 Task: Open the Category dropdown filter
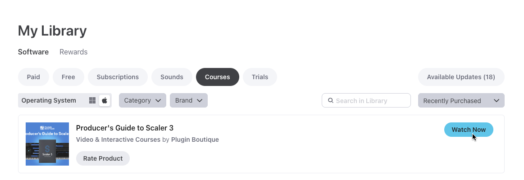coord(142,100)
